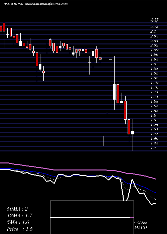
Task: Select the 1.46 price axis value
Action: pos(154,138)
